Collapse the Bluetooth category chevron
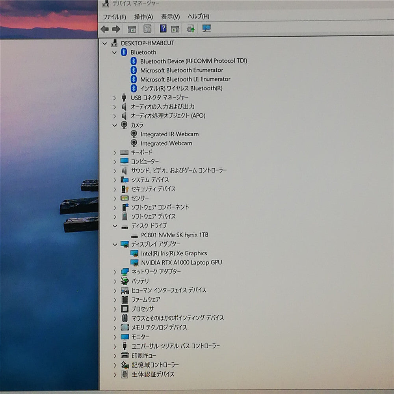This screenshot has width=394, height=394. pos(114,52)
